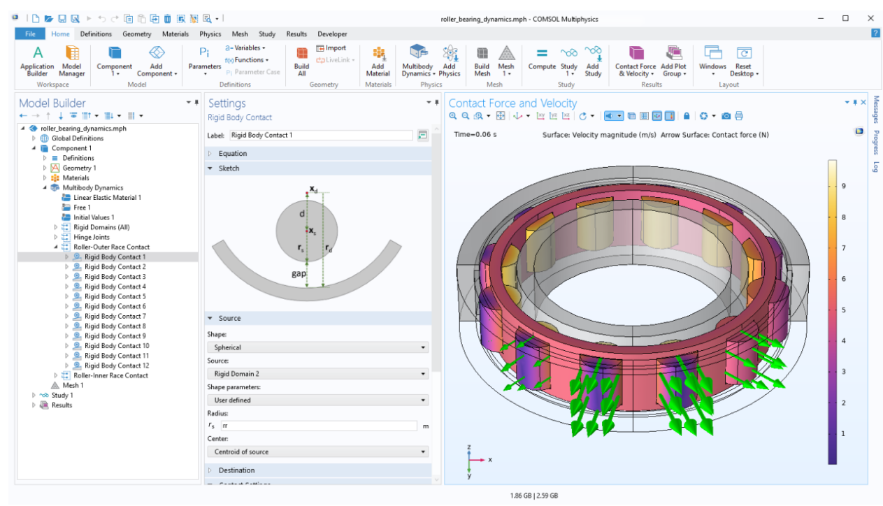This screenshot has height=506, width=883.
Task: Click the Model Builder move down arrow
Action: click(x=61, y=116)
